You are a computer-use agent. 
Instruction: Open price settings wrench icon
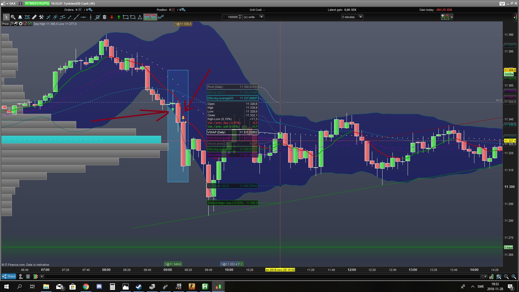(x=11, y=24)
